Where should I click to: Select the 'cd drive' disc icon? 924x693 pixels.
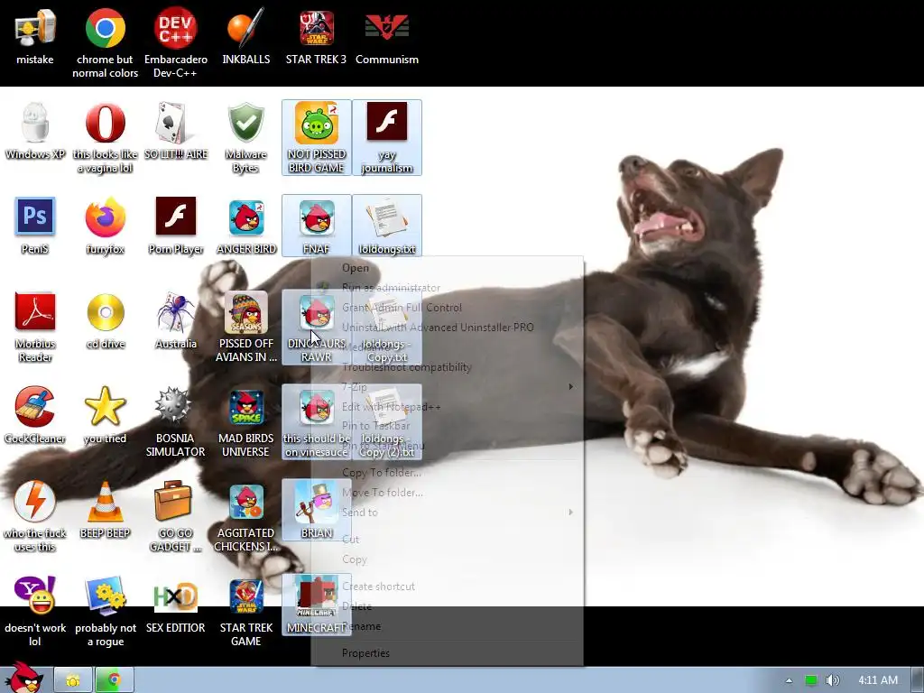[x=105, y=321]
